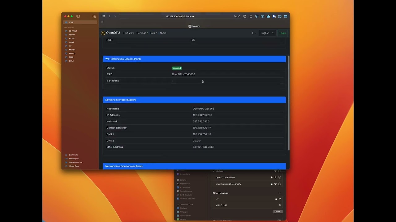Open the ASSUR tab group
The image size is (396, 222).
pos(72,35)
